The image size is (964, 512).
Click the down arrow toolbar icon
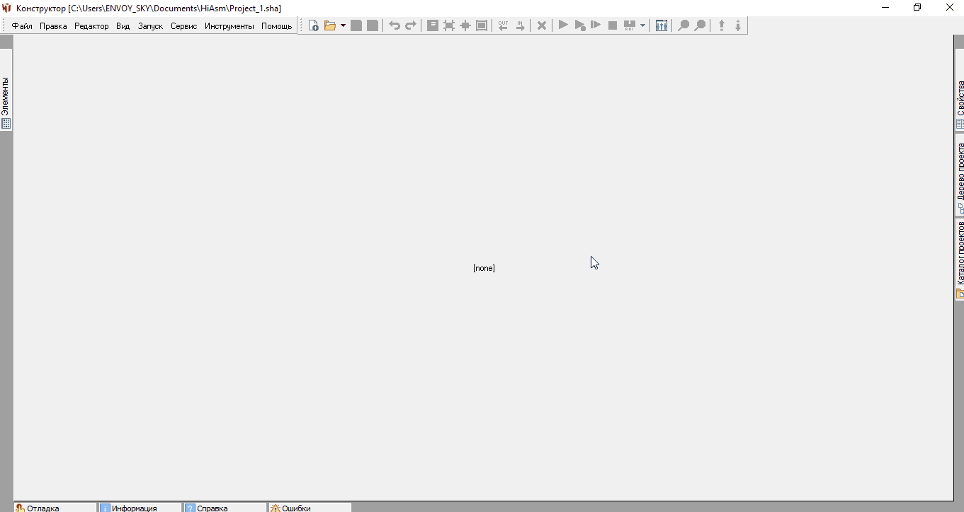coord(738,25)
